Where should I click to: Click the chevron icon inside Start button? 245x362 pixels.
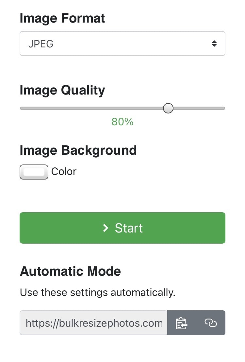point(106,228)
